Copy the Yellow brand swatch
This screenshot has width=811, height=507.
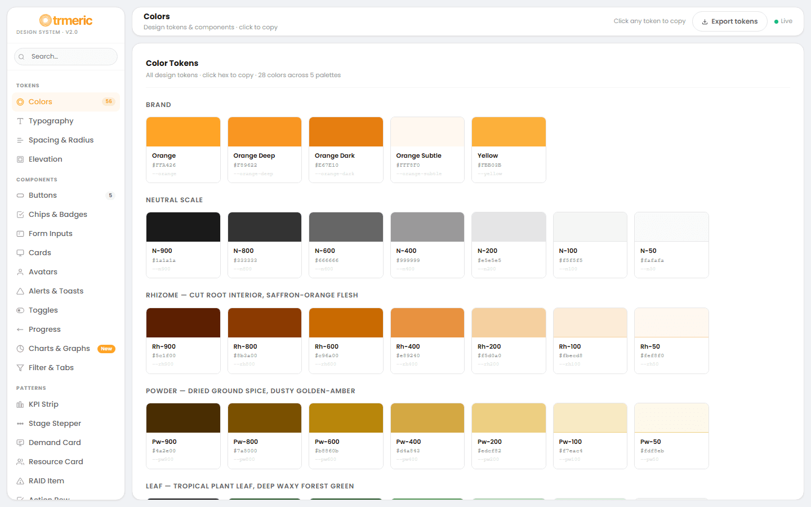pyautogui.click(x=509, y=150)
